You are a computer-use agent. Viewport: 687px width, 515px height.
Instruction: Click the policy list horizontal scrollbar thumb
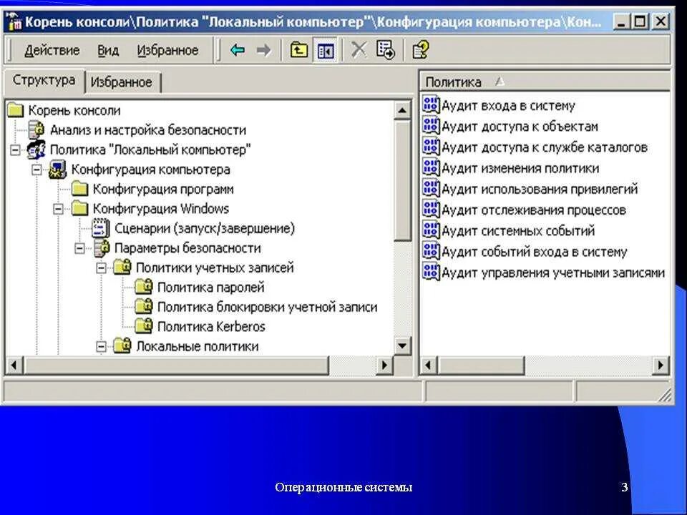[481, 365]
